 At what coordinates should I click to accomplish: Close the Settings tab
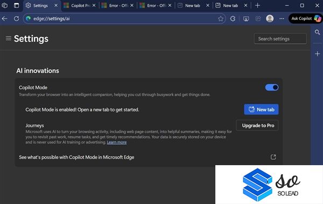(x=56, y=5)
